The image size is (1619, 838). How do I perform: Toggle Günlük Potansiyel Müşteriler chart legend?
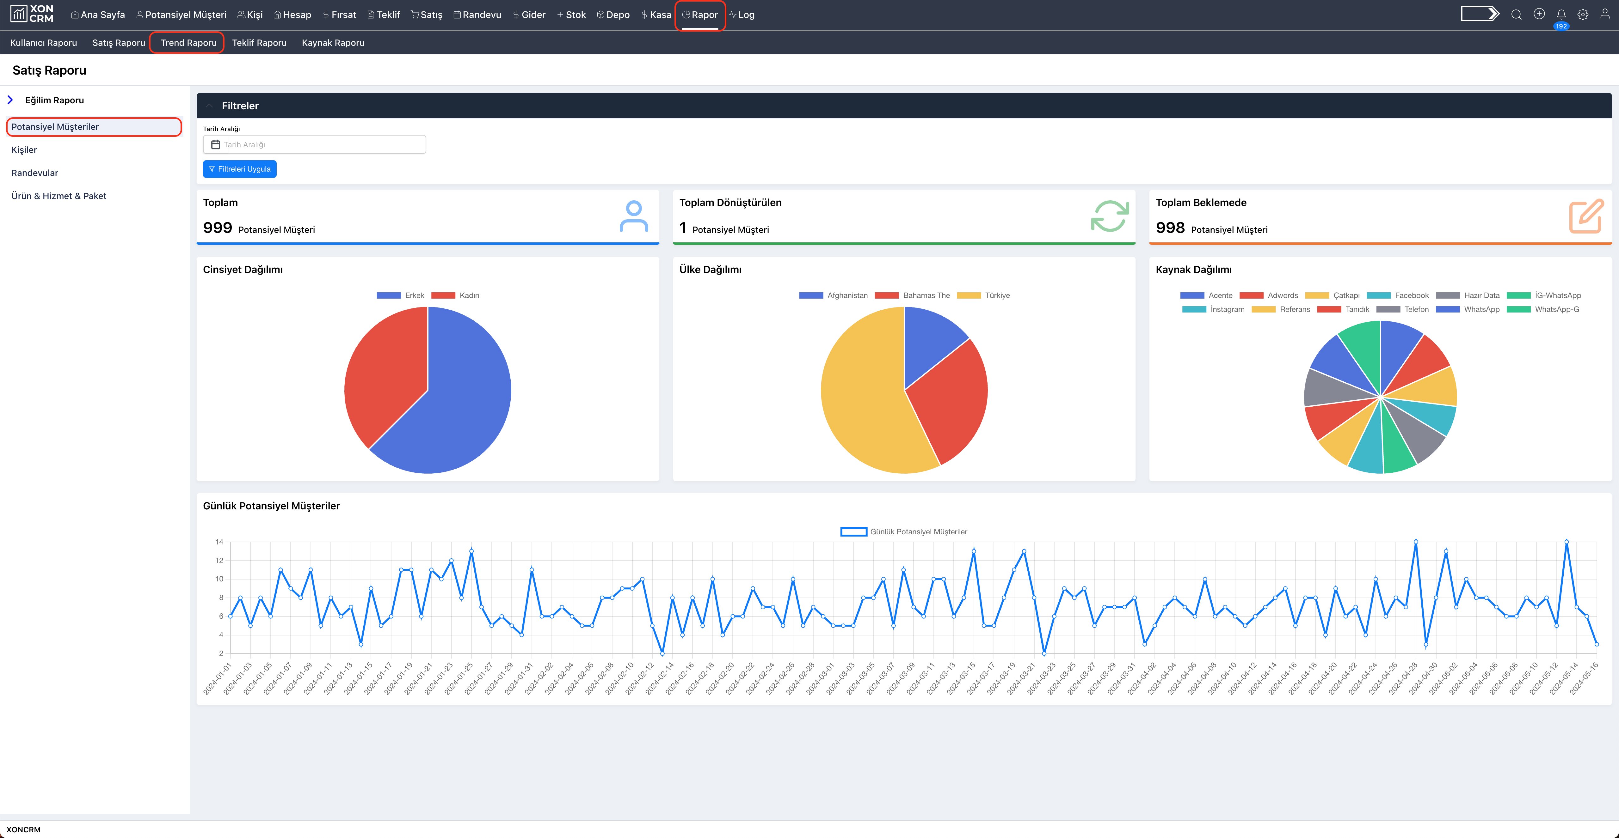coord(903,531)
